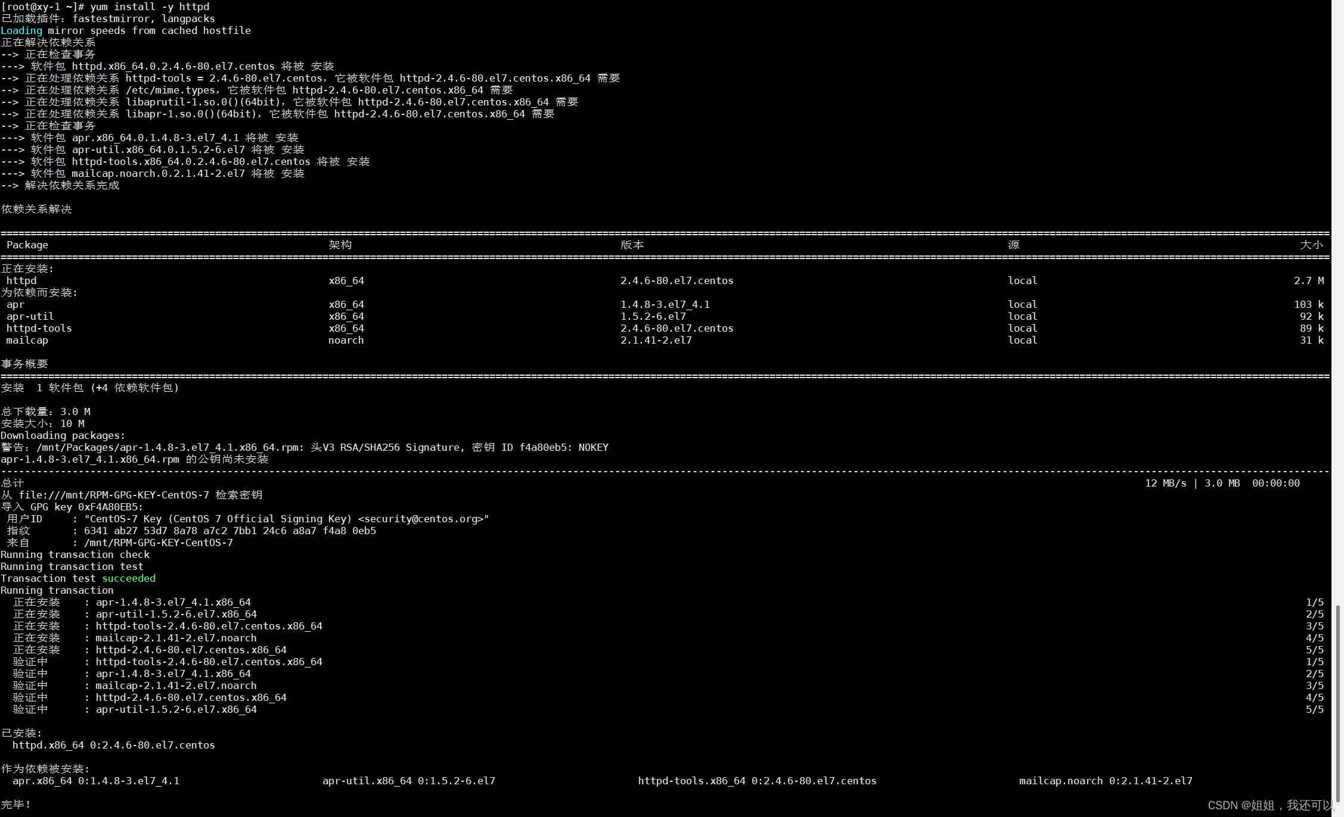
Task: Click the '31 k' size value
Action: pyautogui.click(x=1312, y=340)
